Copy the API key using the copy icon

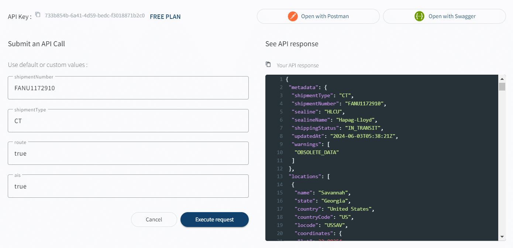(38, 15)
